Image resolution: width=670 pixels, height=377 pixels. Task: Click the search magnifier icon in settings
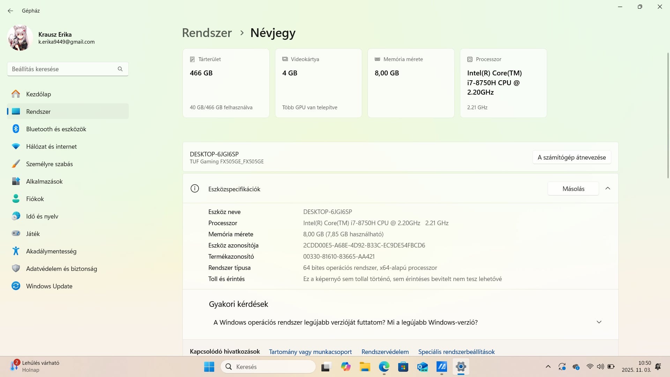click(x=120, y=69)
